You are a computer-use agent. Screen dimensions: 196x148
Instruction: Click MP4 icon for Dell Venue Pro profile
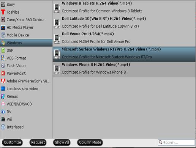pyautogui.click(x=57, y=39)
